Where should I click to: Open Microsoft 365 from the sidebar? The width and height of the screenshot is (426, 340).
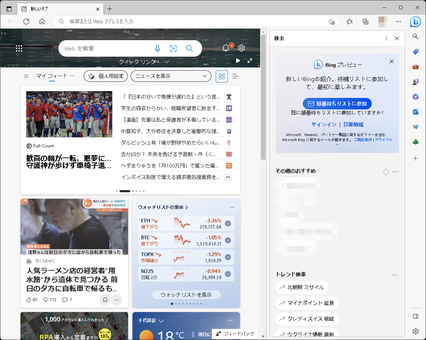[x=415, y=96]
